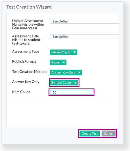The height and width of the screenshot is (151, 130).
Task: Click the Item Count label
Action: (21, 92)
